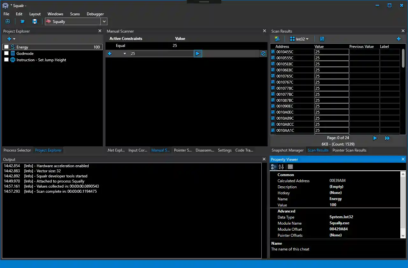
Task: Switch Property Viewer to alphabetical sorting
Action: coord(281,167)
